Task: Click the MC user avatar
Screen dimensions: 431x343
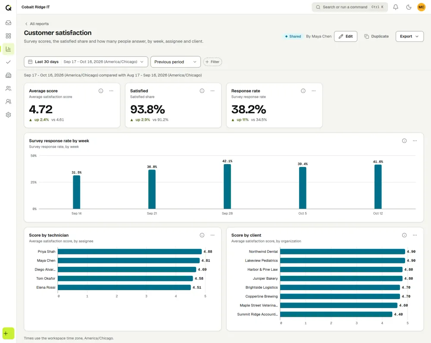Action: click(421, 7)
